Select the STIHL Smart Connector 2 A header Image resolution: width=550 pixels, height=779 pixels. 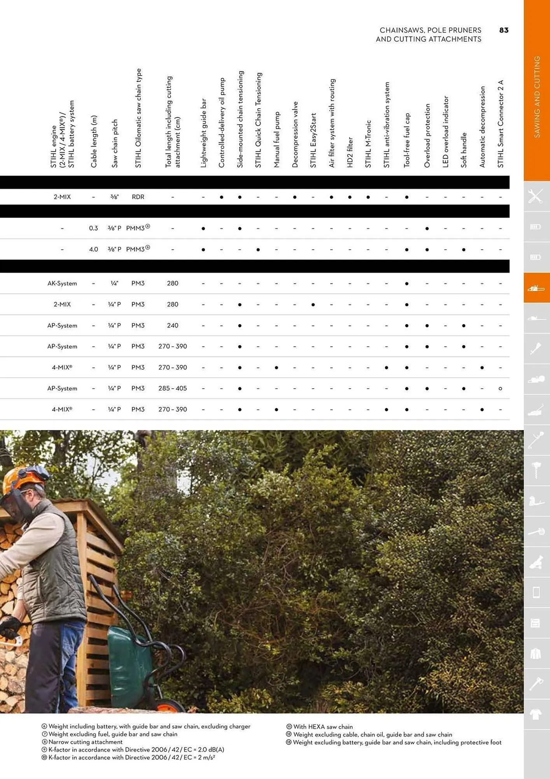click(500, 124)
